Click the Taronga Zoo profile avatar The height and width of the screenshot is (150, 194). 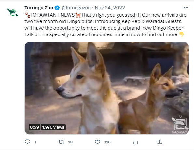pos(13,12)
